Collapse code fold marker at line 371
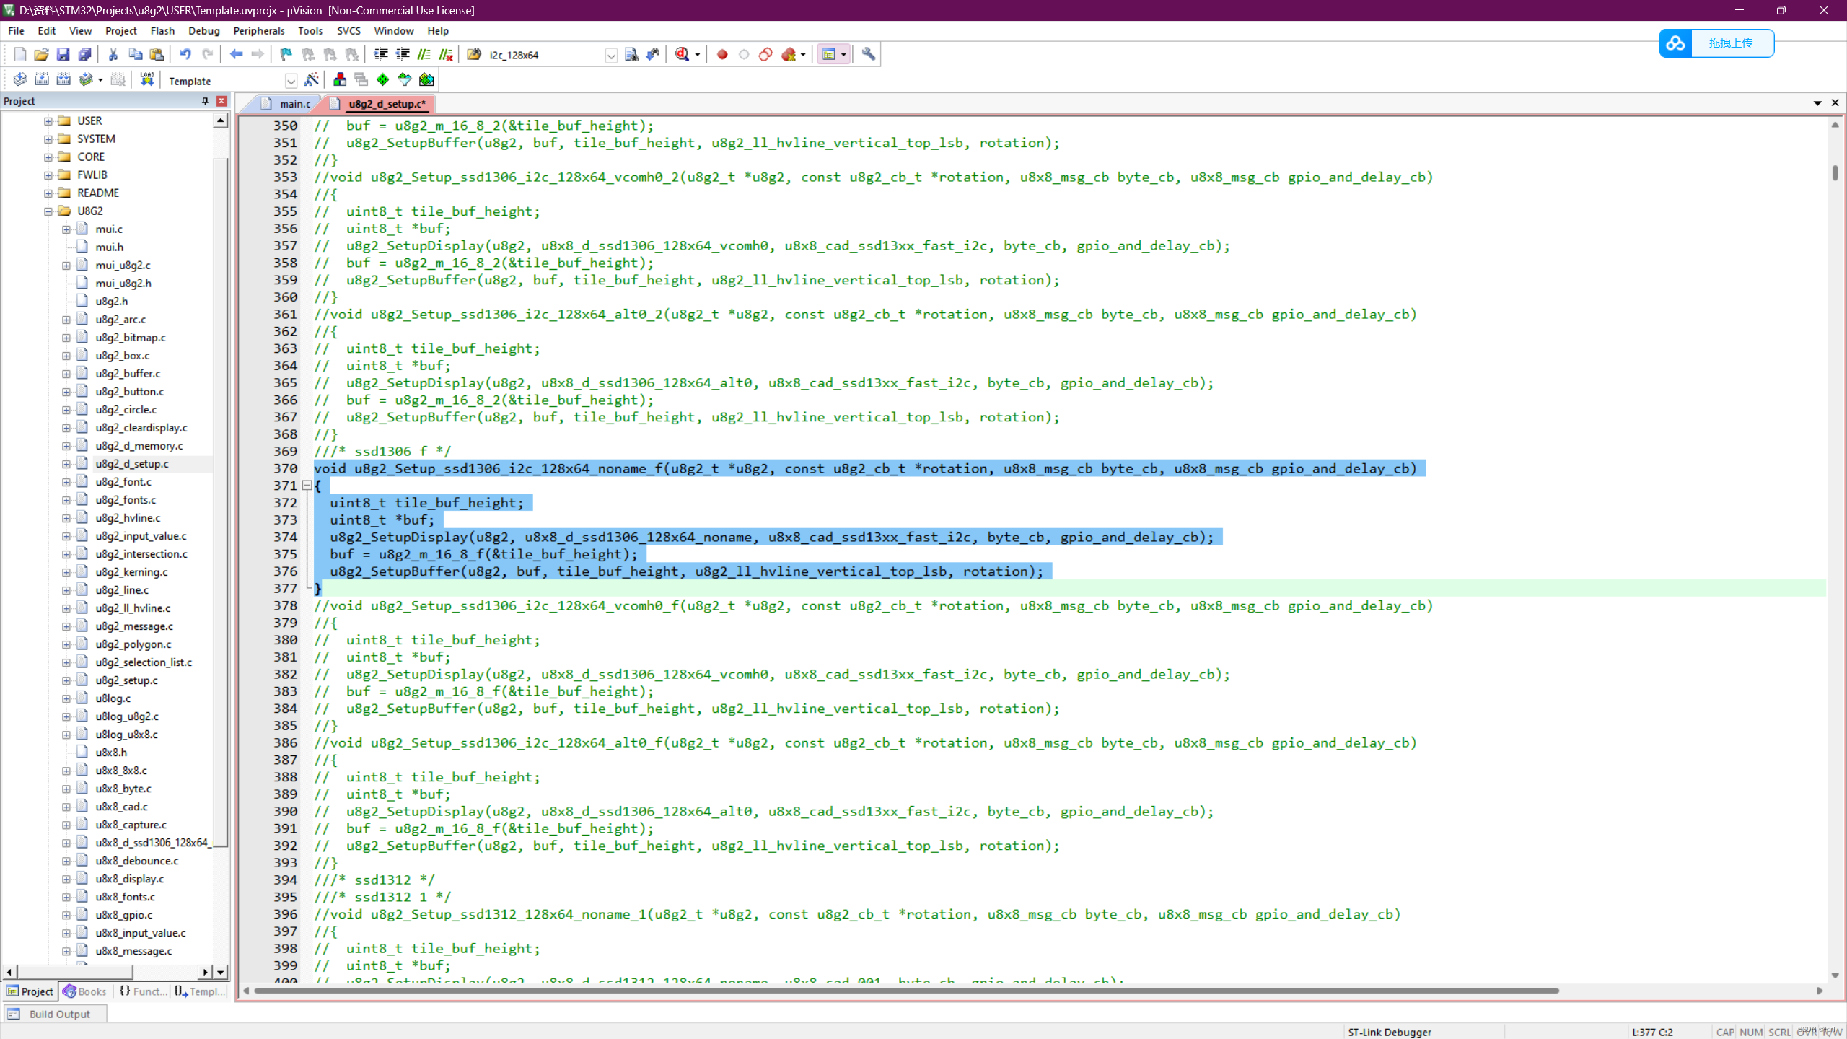Image resolution: width=1847 pixels, height=1039 pixels. pyautogui.click(x=307, y=486)
